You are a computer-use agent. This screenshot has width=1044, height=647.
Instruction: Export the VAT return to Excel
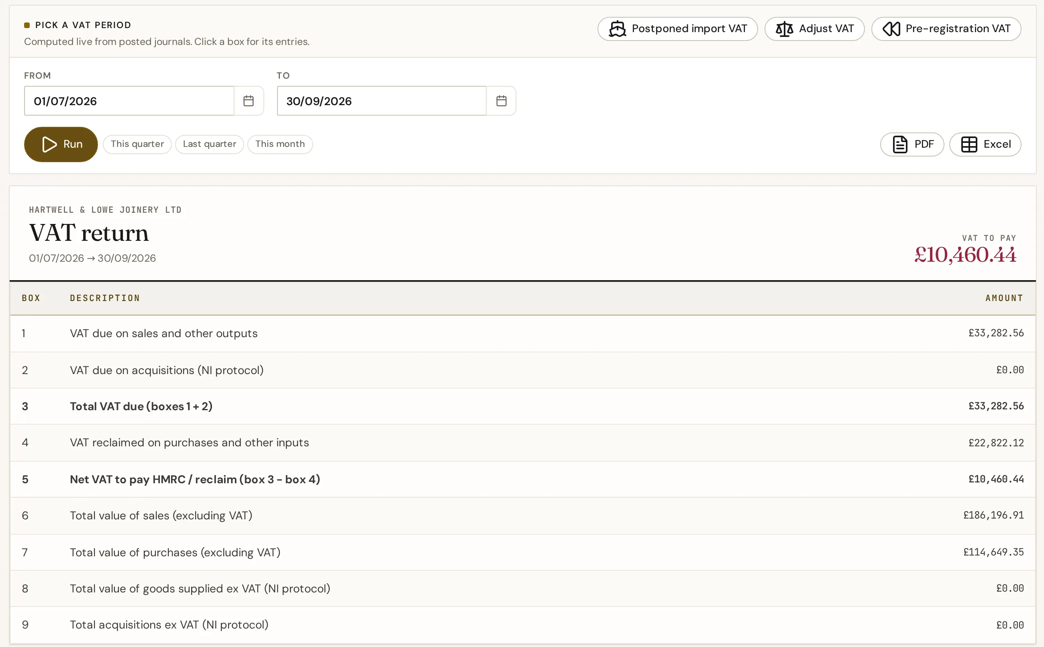(x=985, y=144)
